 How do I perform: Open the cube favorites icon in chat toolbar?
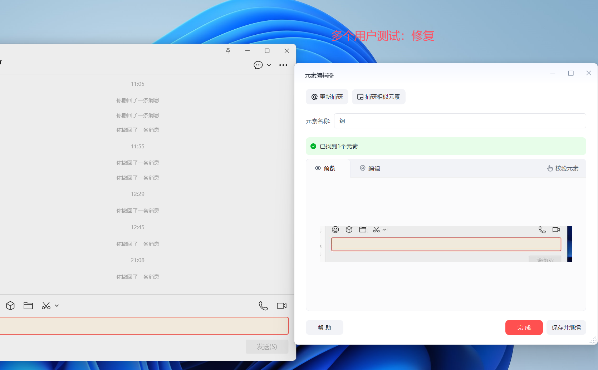10,306
